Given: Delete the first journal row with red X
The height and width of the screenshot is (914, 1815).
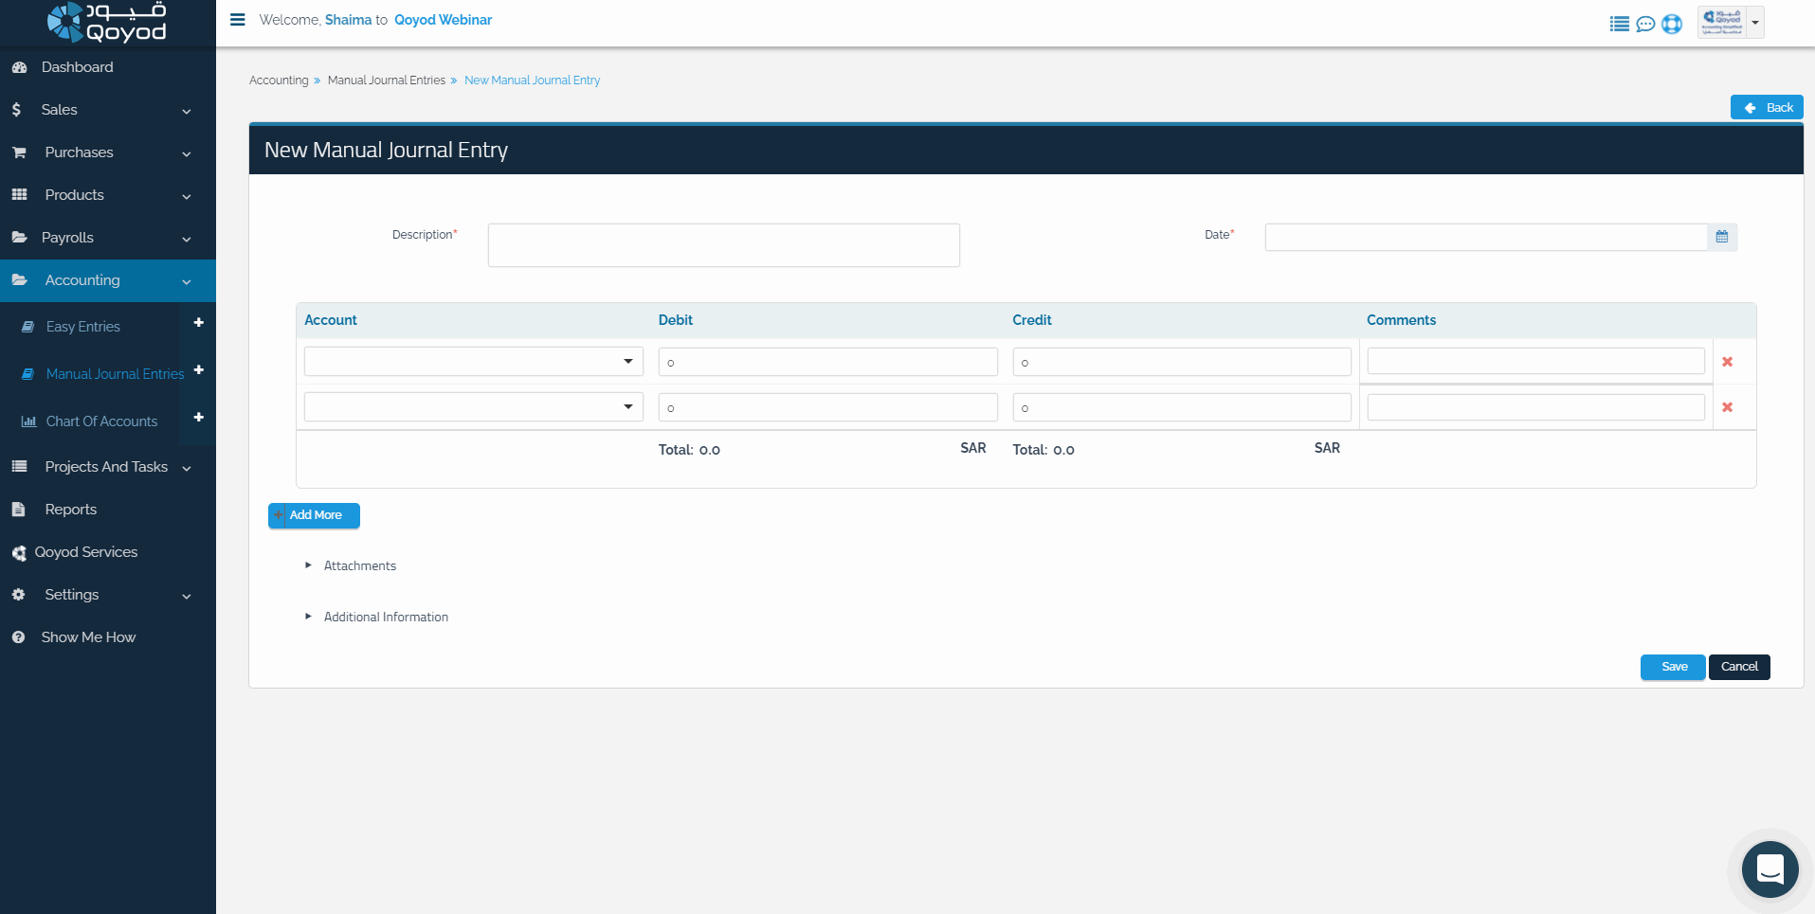Looking at the screenshot, I should [1727, 362].
